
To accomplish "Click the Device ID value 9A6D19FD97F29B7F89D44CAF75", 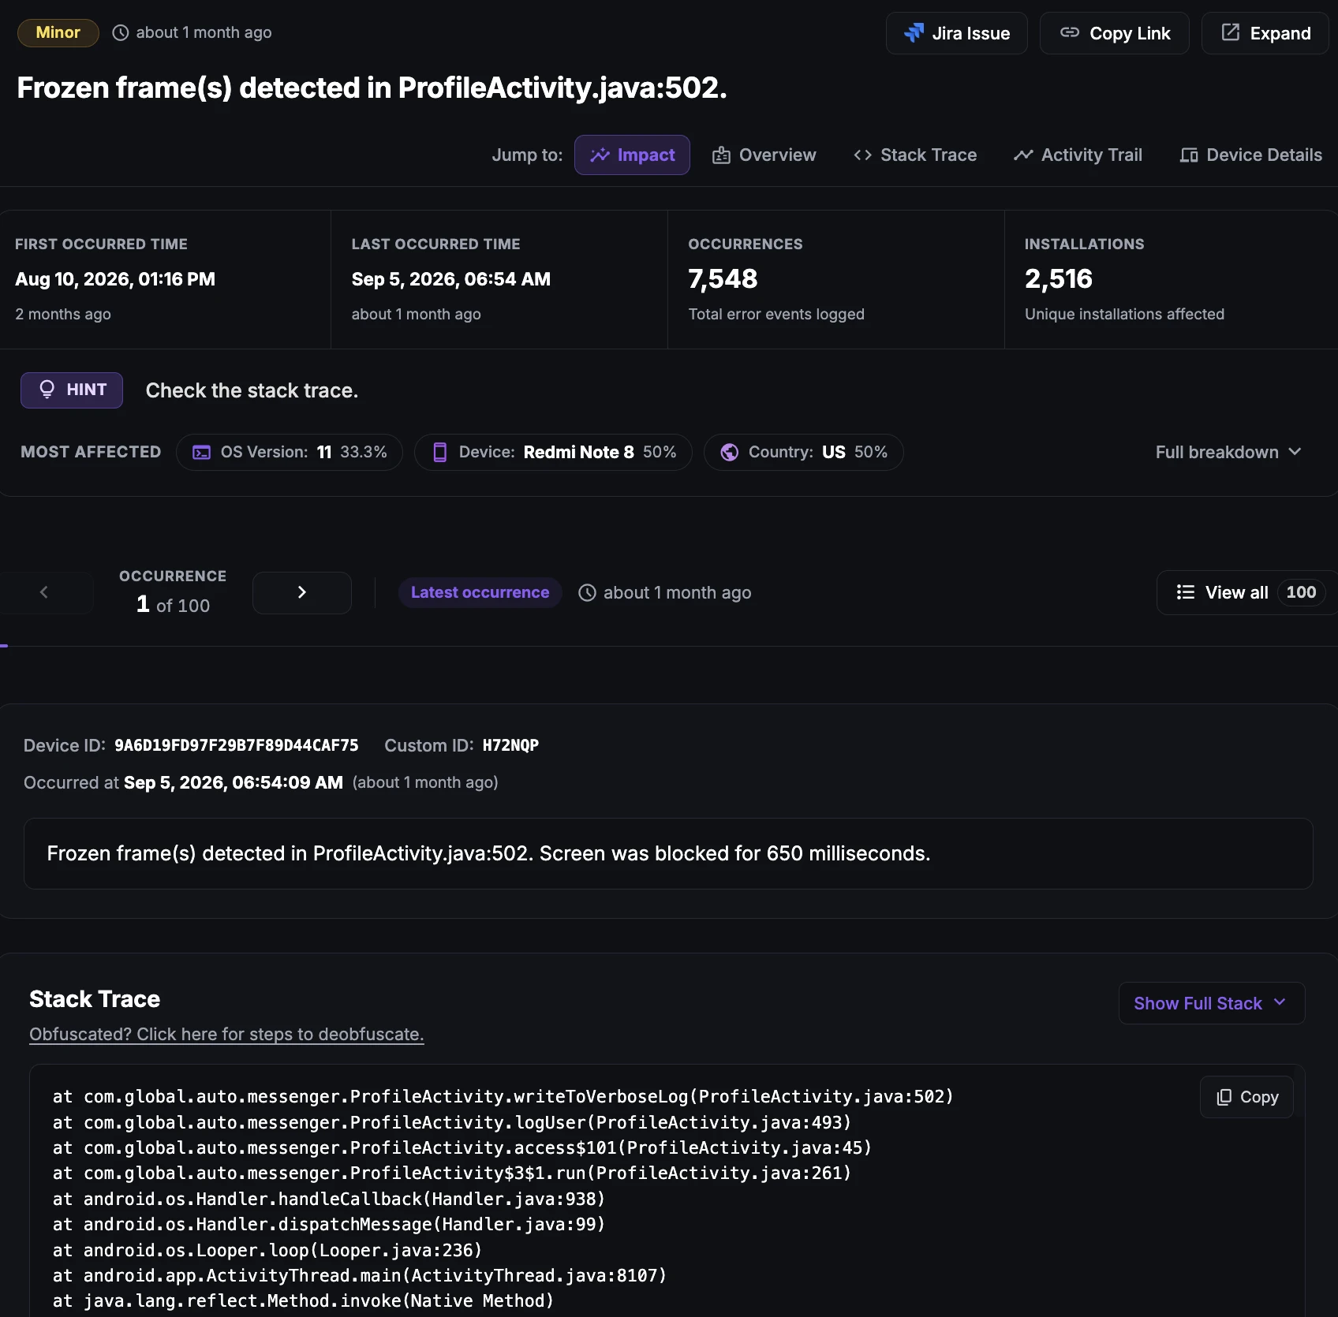I will [237, 745].
